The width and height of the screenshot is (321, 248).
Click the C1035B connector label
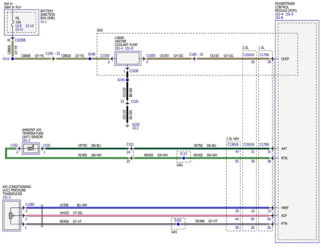(20, 40)
